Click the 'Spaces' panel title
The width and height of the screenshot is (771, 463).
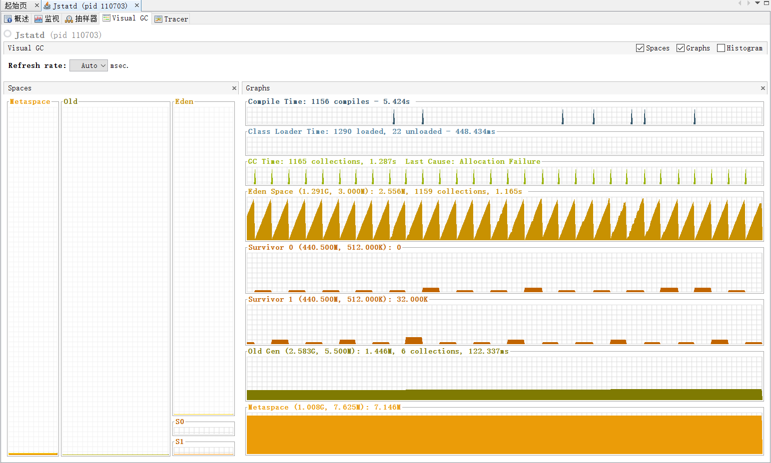click(x=19, y=88)
